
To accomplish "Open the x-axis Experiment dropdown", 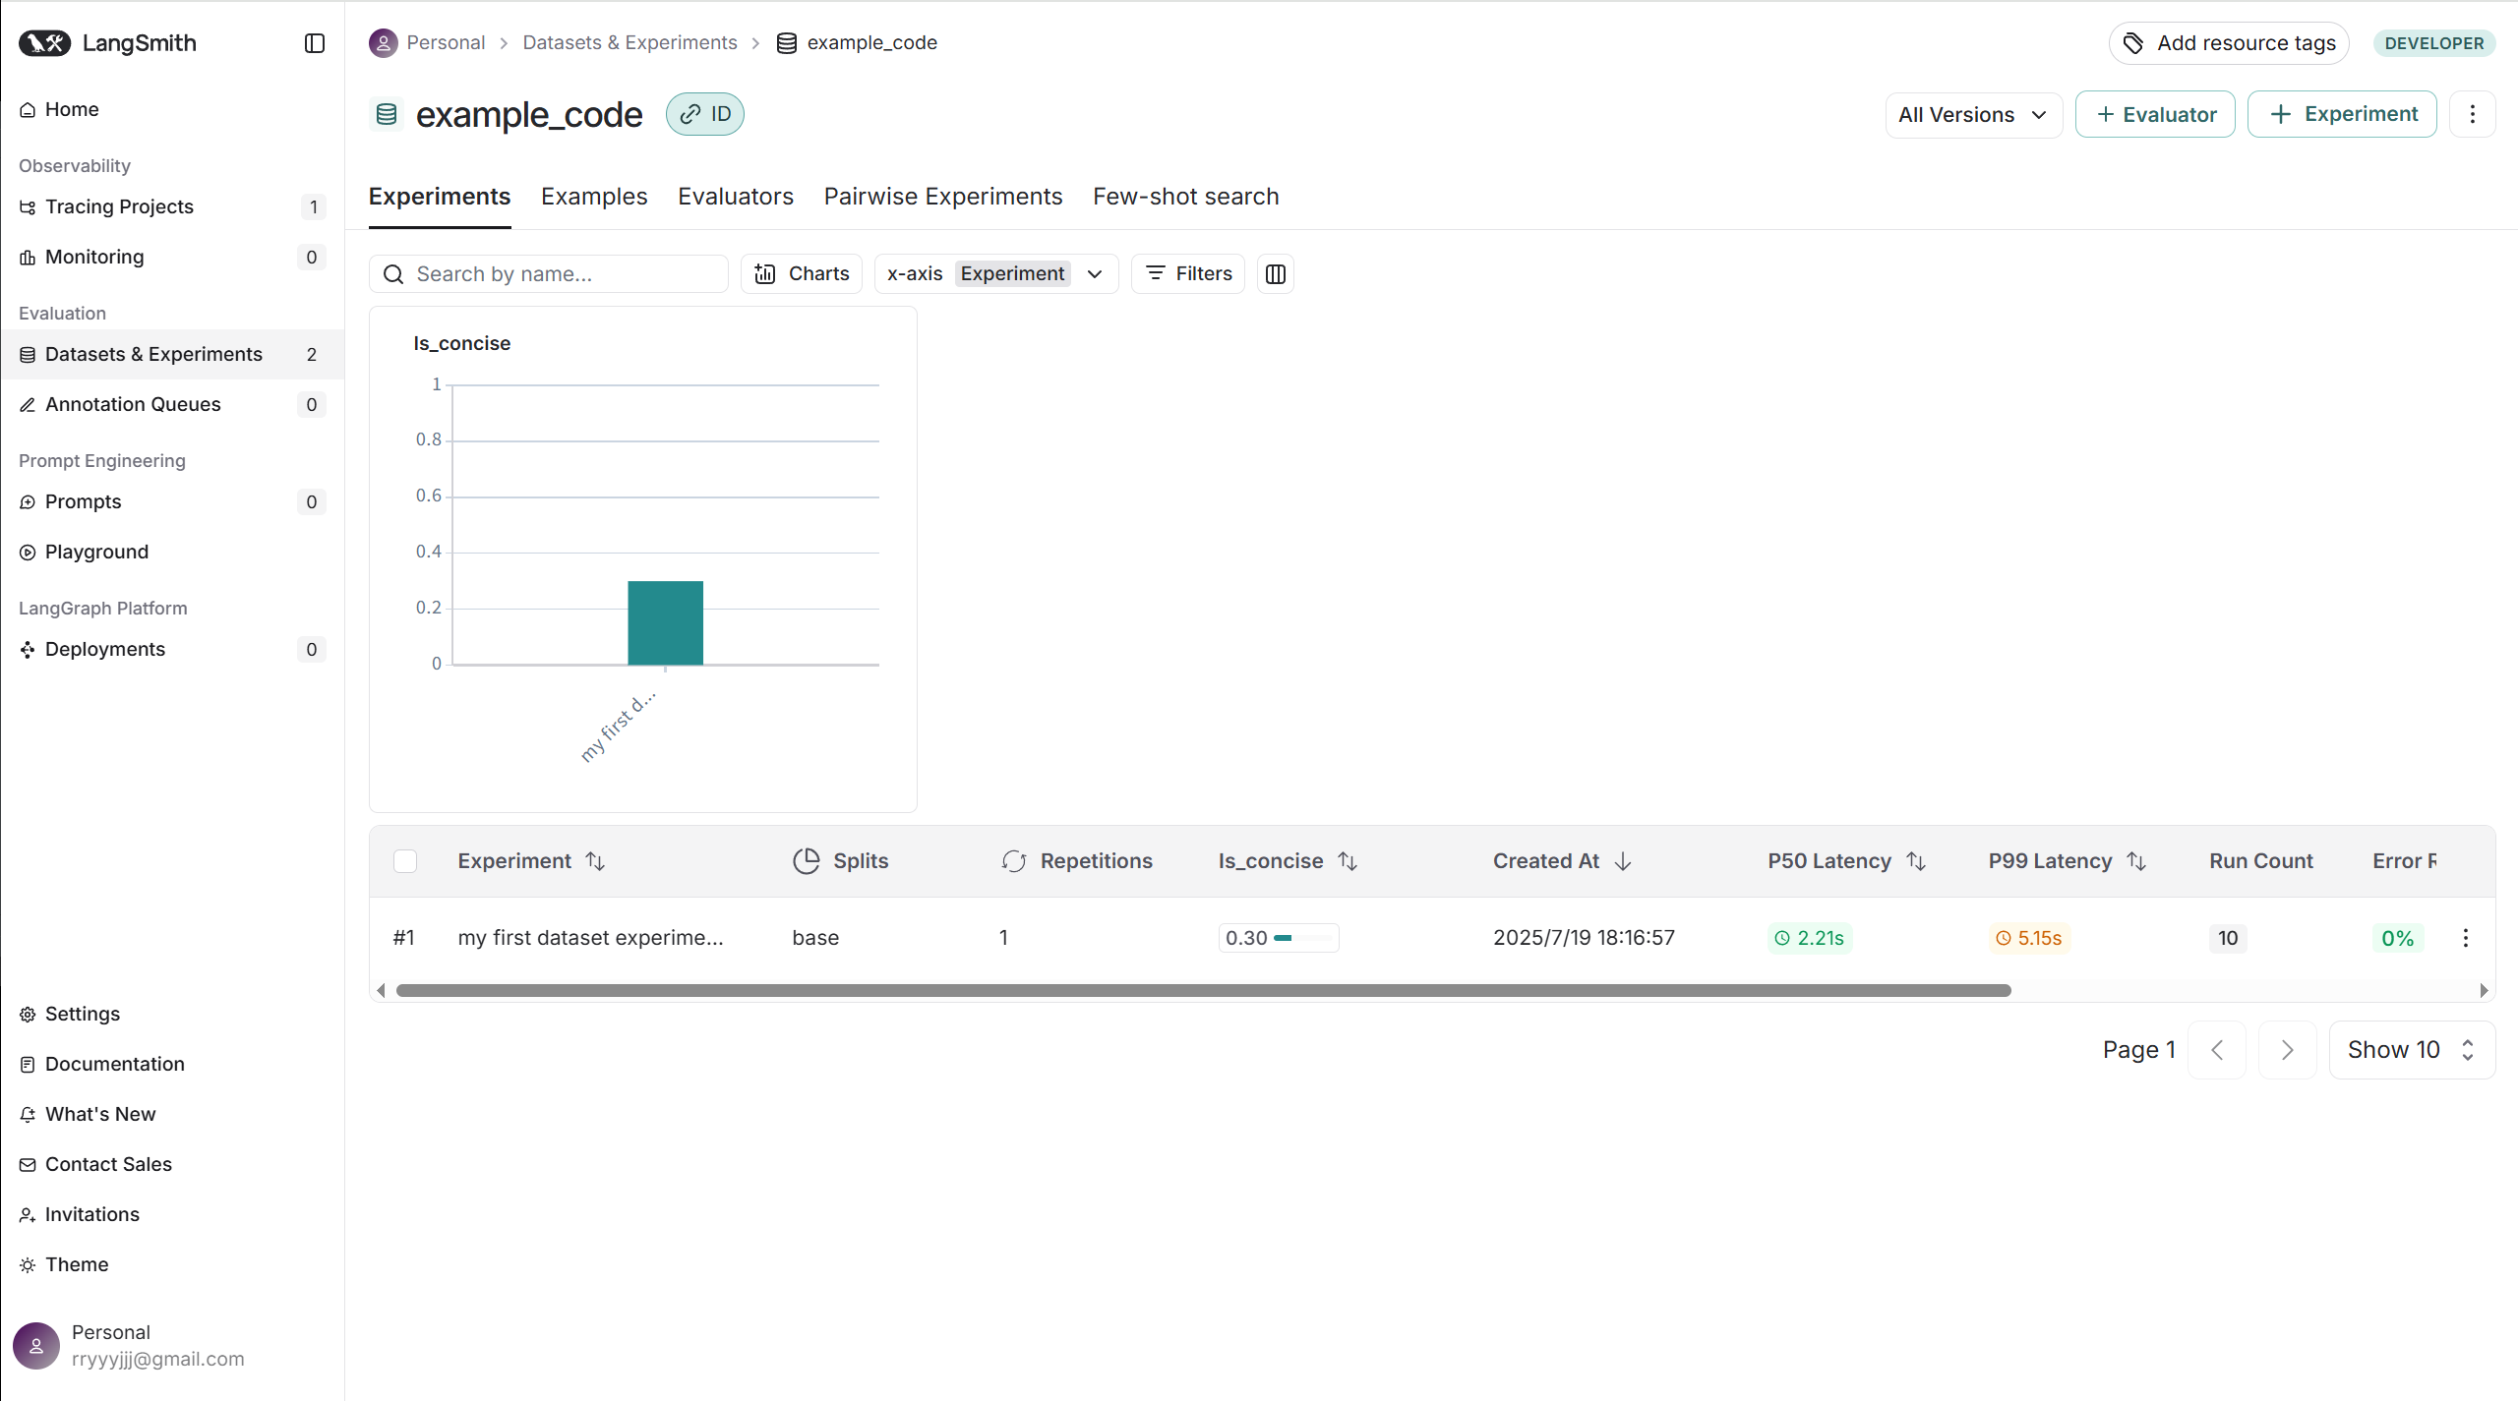I will (x=996, y=274).
